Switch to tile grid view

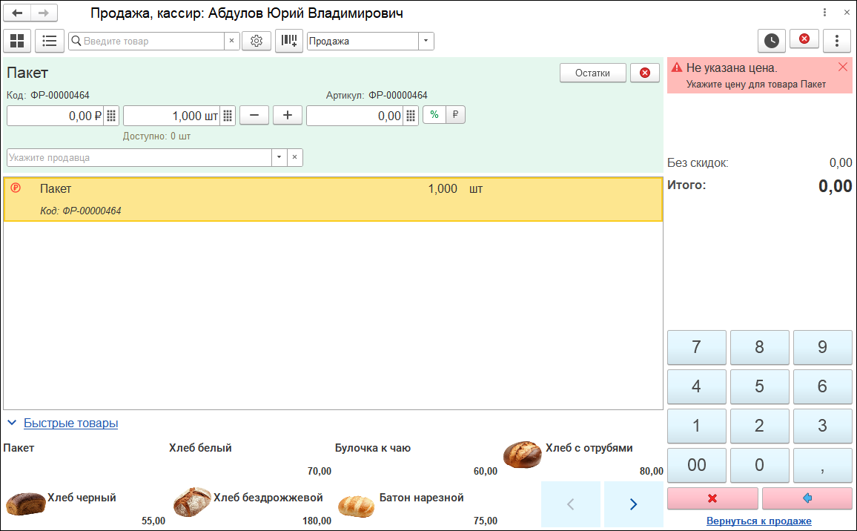[17, 41]
